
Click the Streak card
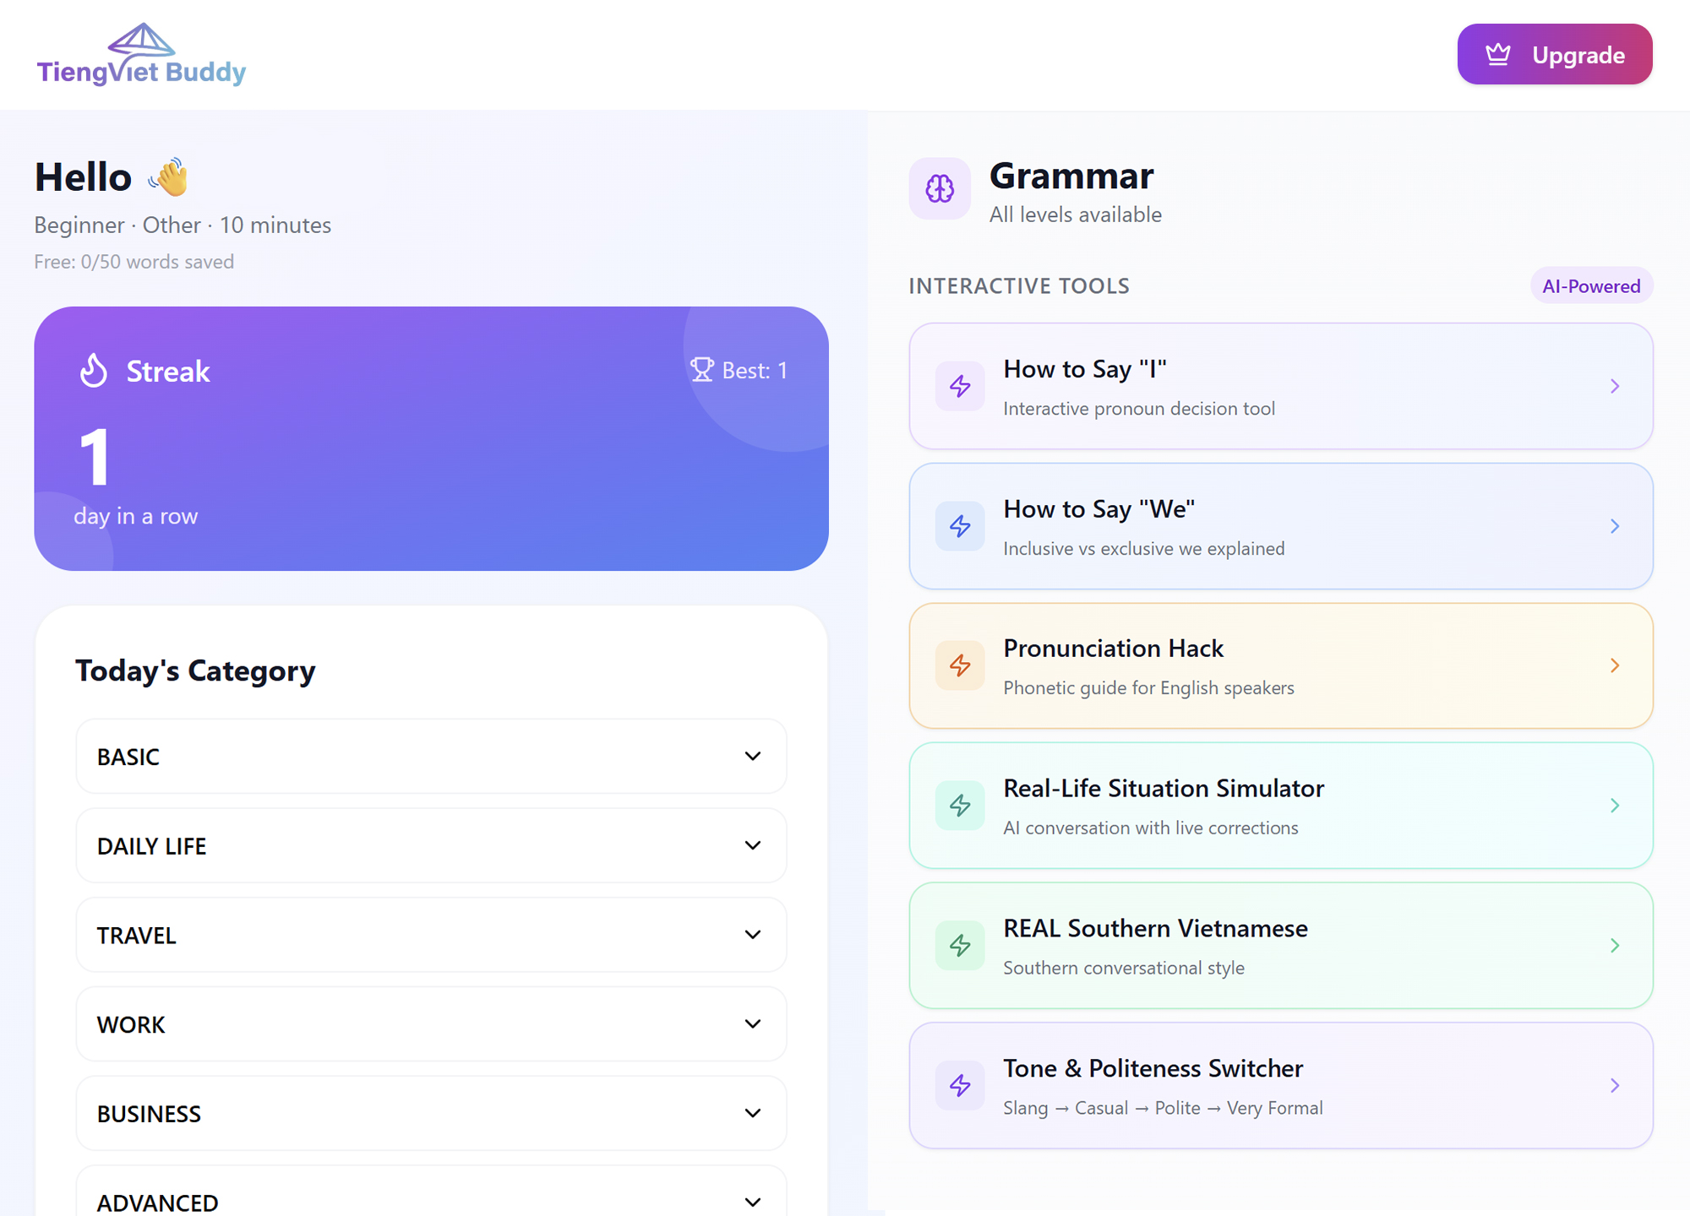pos(431,438)
